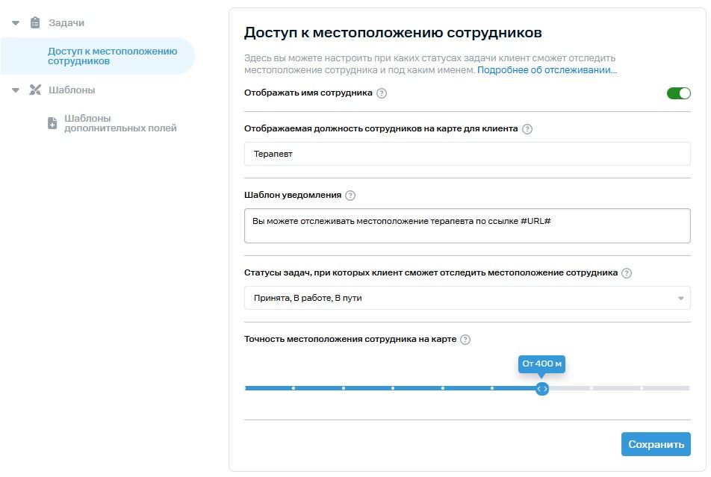Screen dimensions: 711x477
Task: Open the task statuses dropdown
Action: tap(467, 299)
